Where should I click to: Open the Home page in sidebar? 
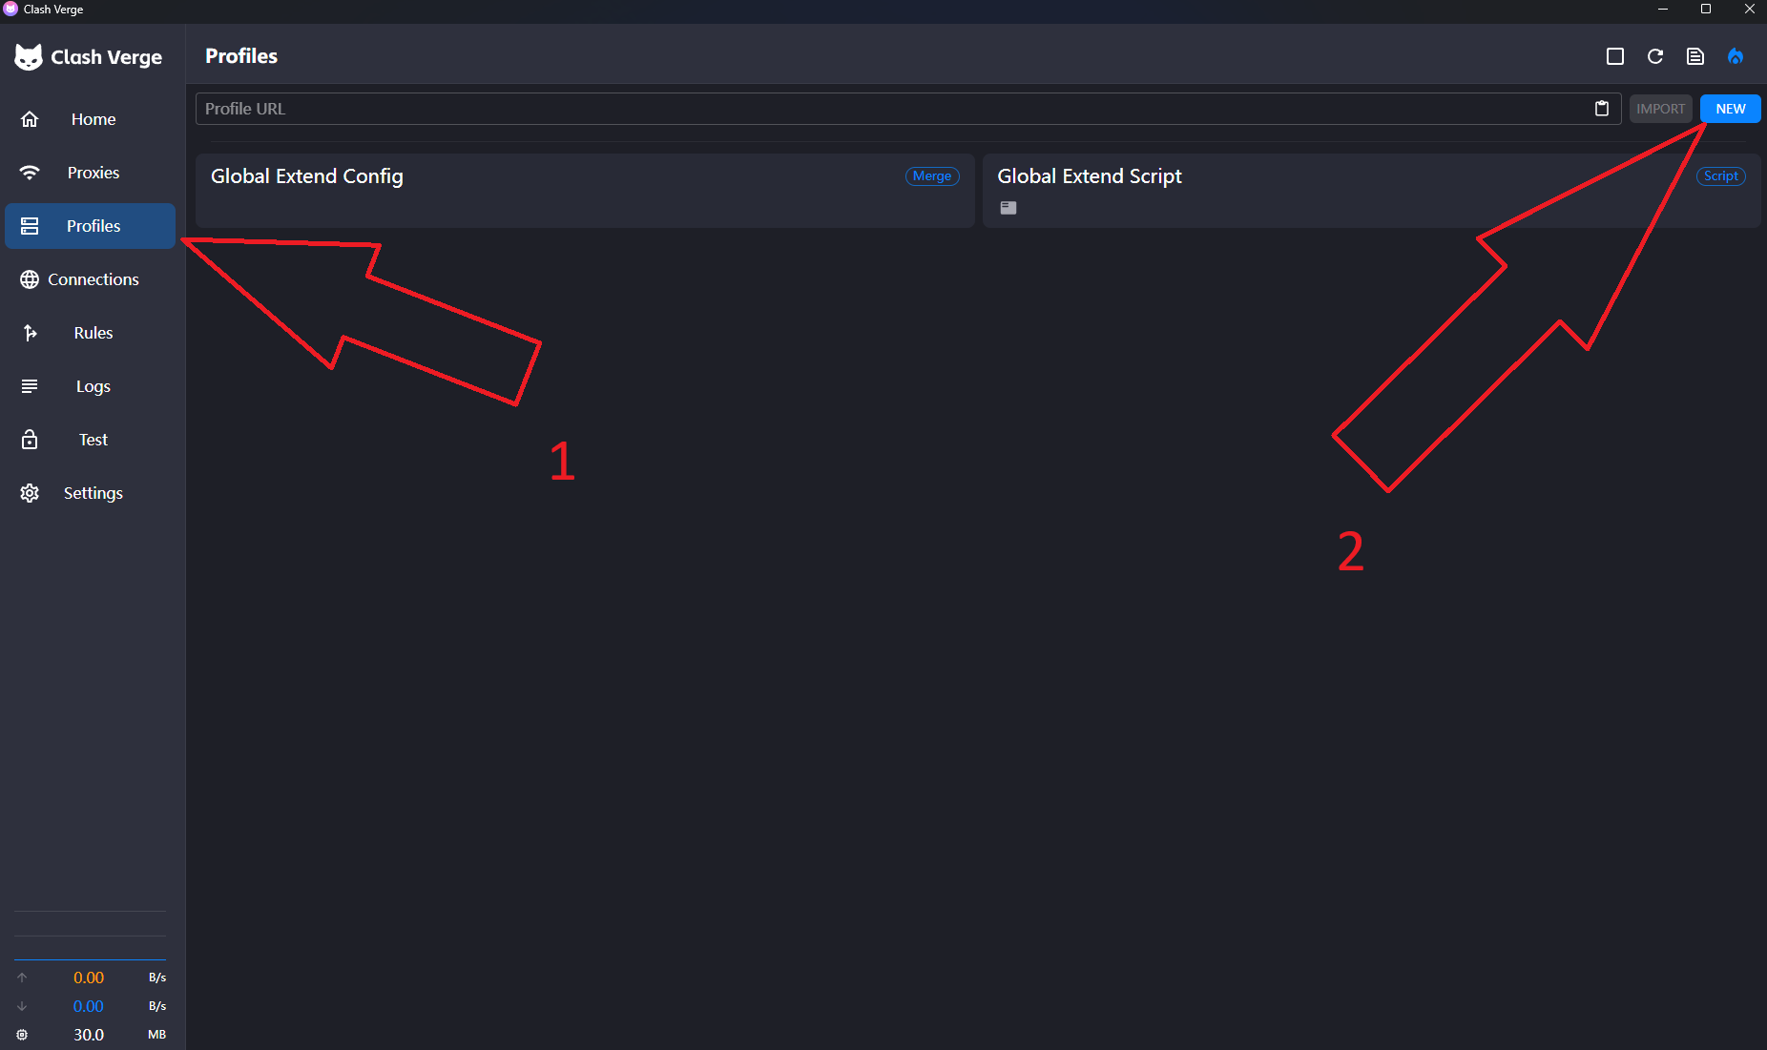coord(90,119)
